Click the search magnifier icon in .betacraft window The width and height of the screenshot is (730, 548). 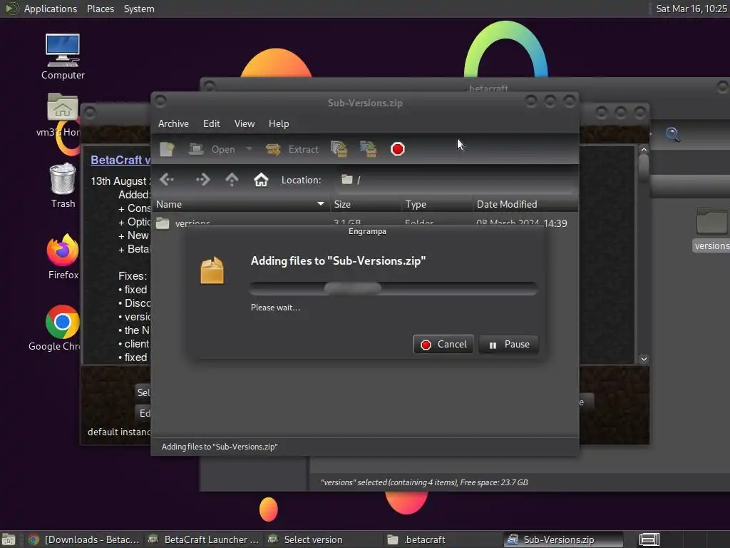(672, 135)
